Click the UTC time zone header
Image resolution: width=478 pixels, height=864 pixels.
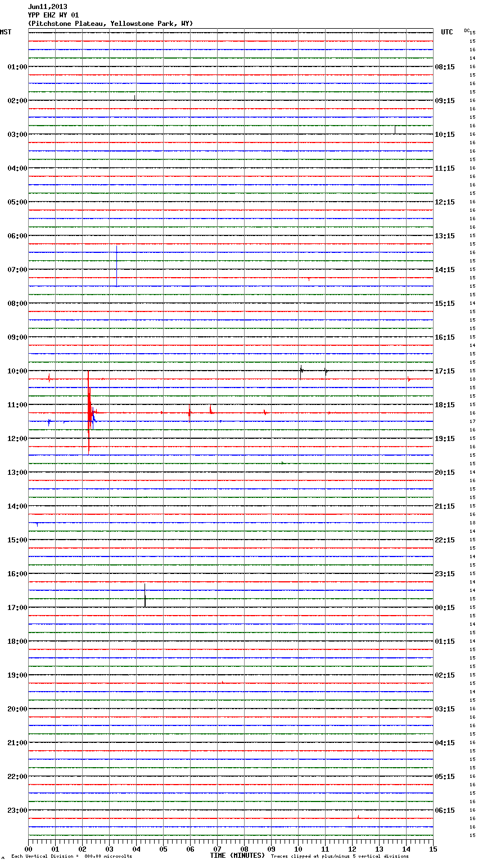click(x=447, y=32)
